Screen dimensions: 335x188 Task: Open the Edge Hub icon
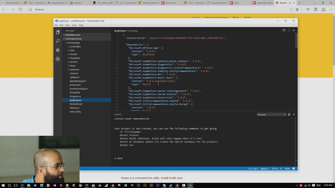(308, 9)
